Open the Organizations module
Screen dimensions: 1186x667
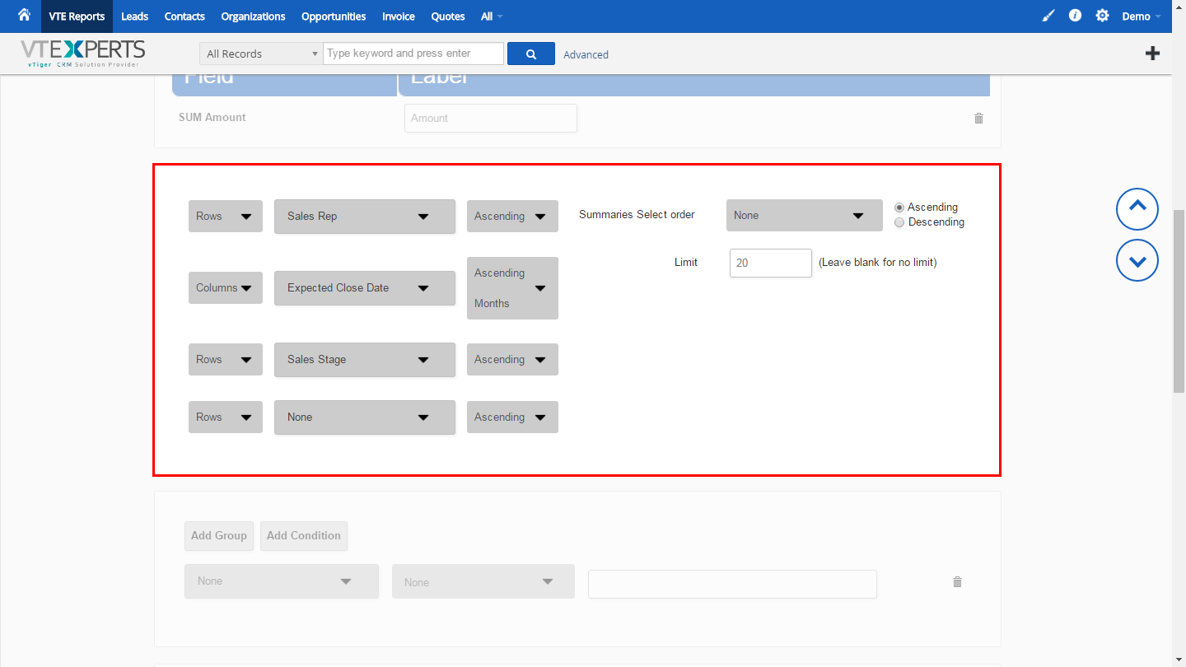(x=253, y=16)
